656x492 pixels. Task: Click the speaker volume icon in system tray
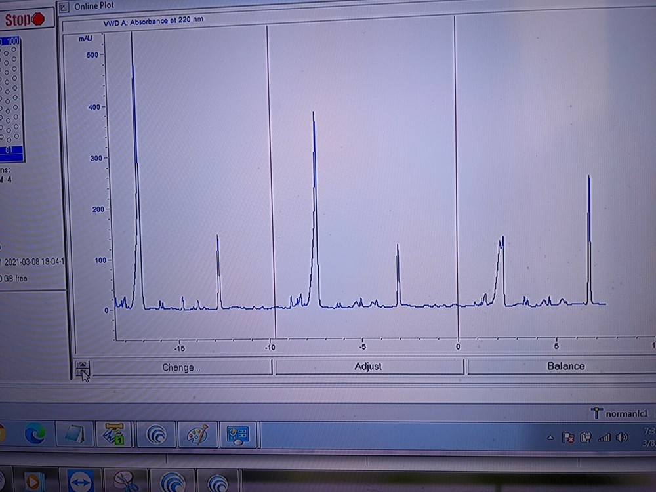click(x=621, y=437)
